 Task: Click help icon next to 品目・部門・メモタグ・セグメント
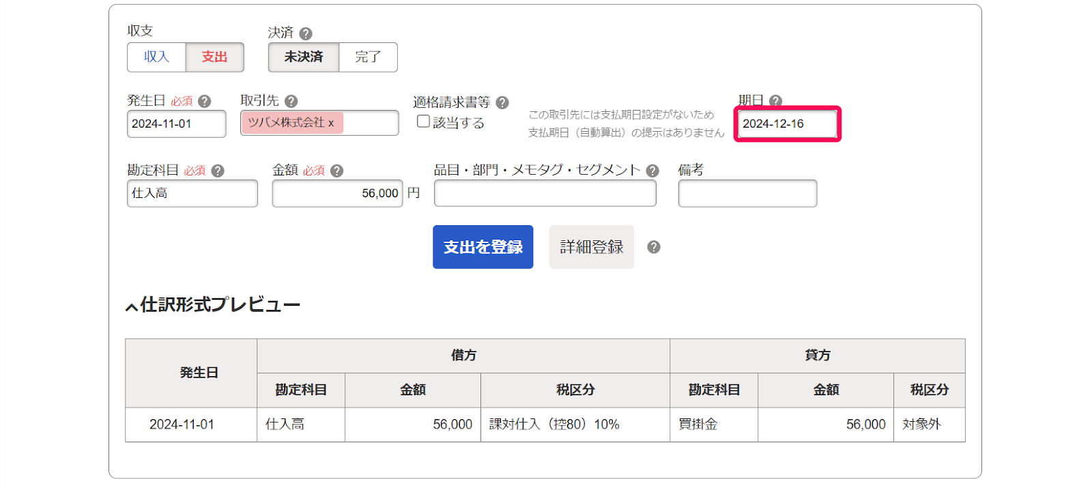point(652,171)
